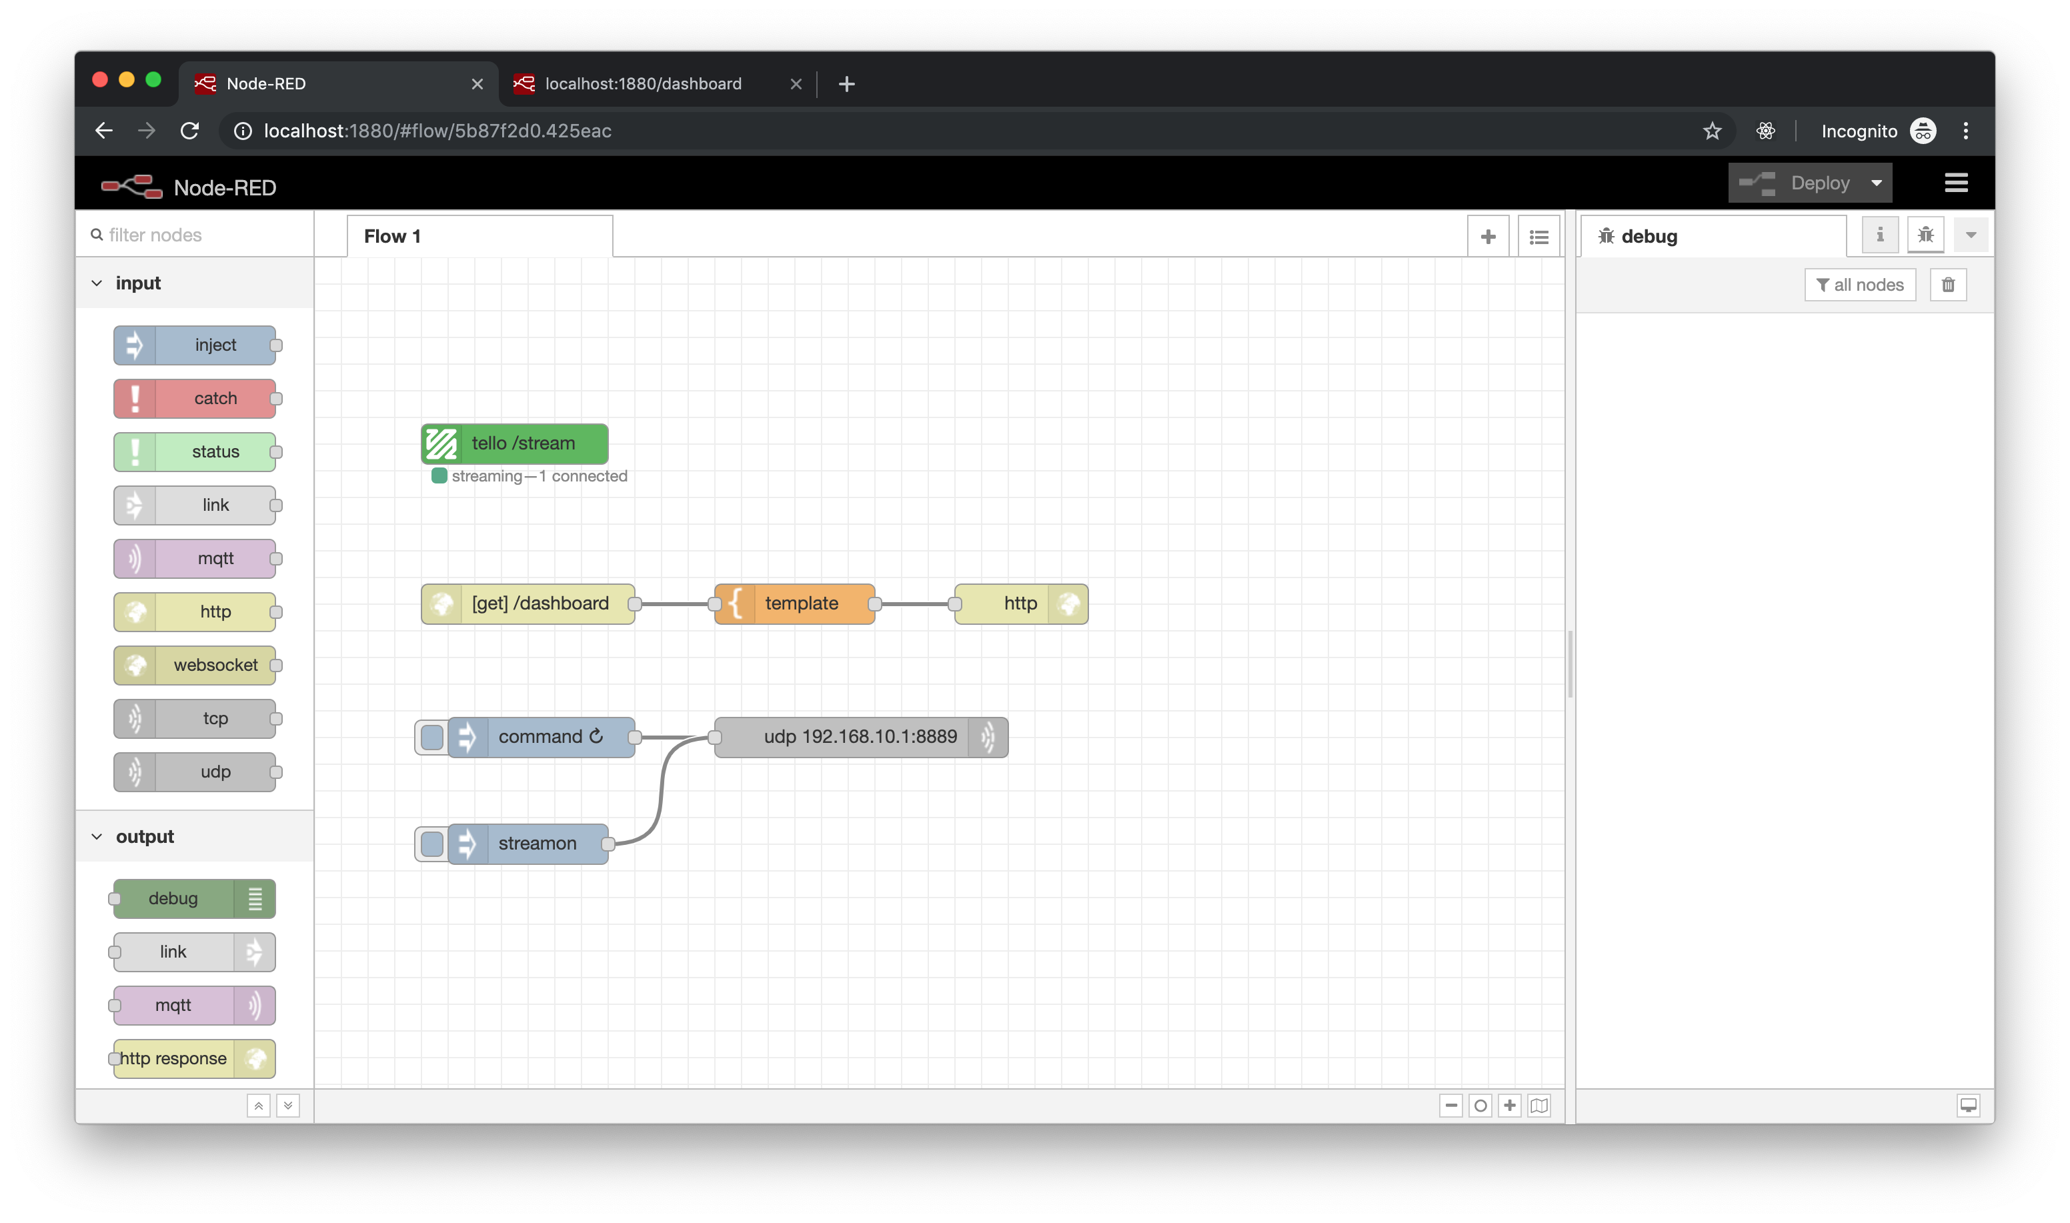Open the debug window in new window icon

tap(1968, 1105)
